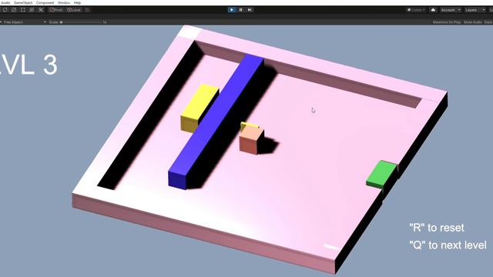Screen dimensions: 493x277
Task: Open the Help menu
Action: pos(77,2)
